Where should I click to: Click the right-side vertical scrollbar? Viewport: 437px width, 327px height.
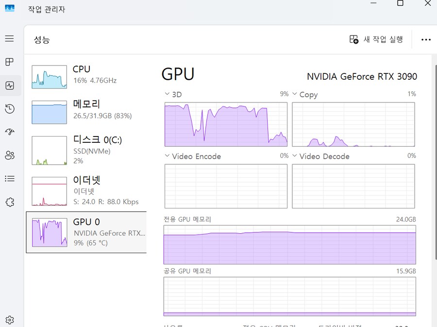(x=436, y=163)
